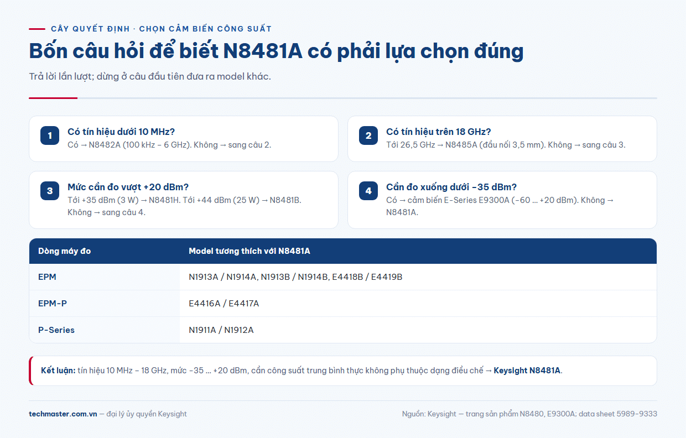
Task: Click the heading "Mức cần đo vượt +20 dBm?"
Action: tap(128, 187)
